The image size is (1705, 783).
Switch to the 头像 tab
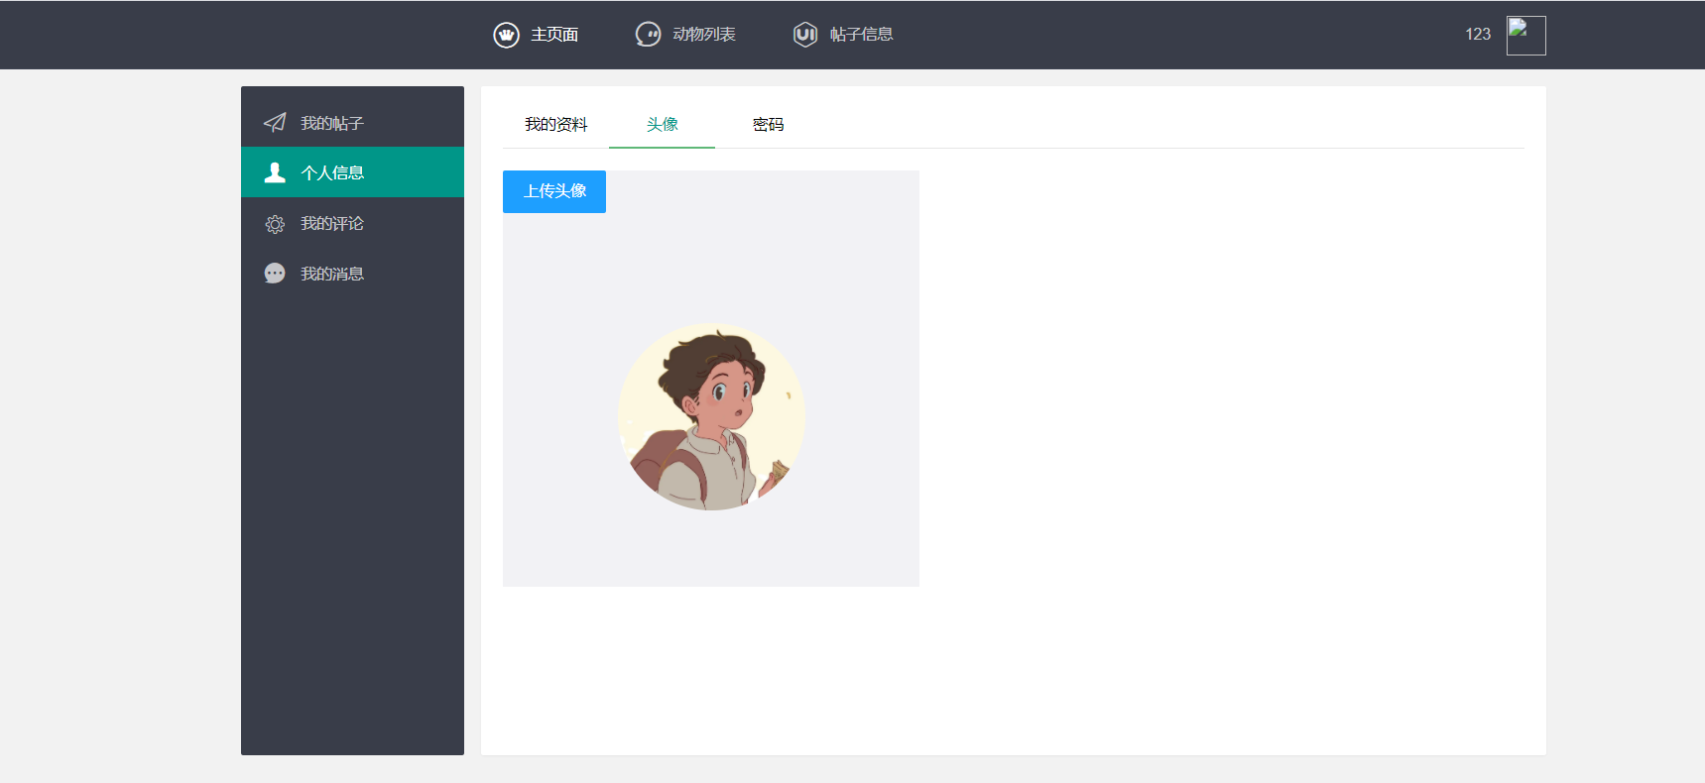pyautogui.click(x=662, y=125)
